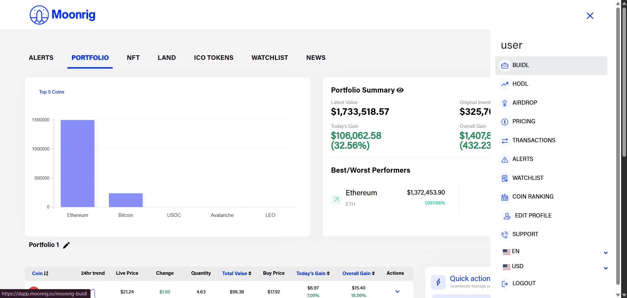
Task: Expand actions chevron in $21.24 coin row
Action: click(397, 291)
